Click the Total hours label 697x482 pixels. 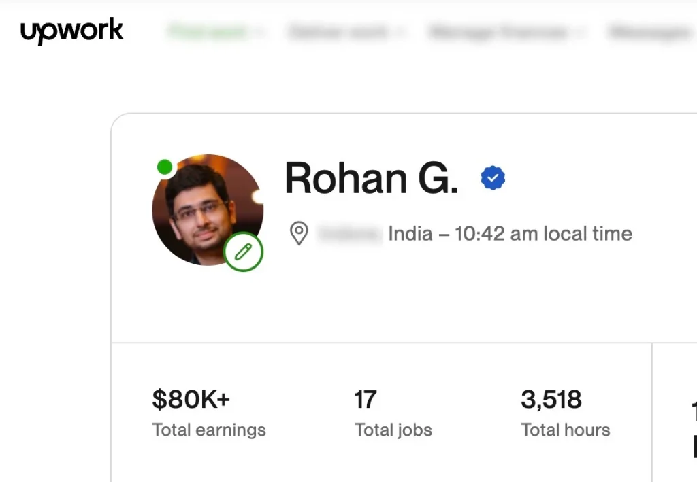(566, 430)
